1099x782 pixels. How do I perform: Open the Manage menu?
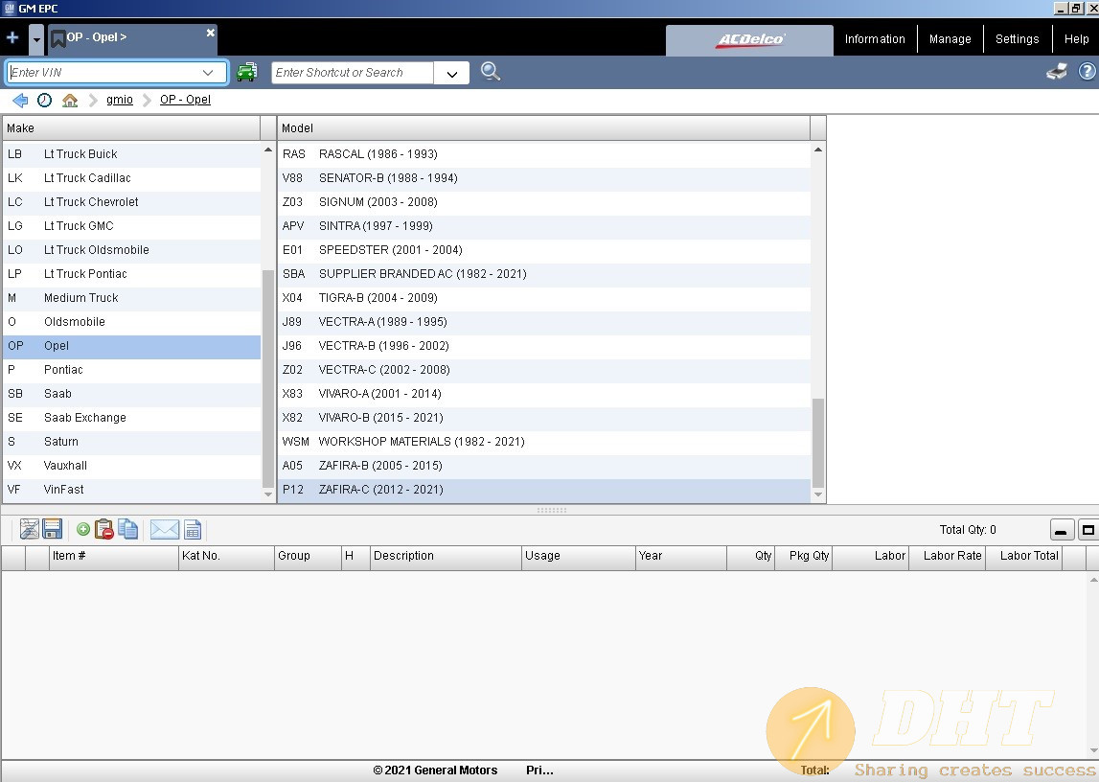[950, 39]
